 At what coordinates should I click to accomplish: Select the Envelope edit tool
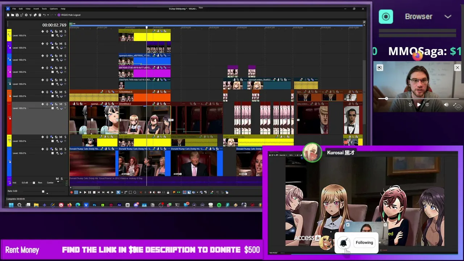(126, 192)
